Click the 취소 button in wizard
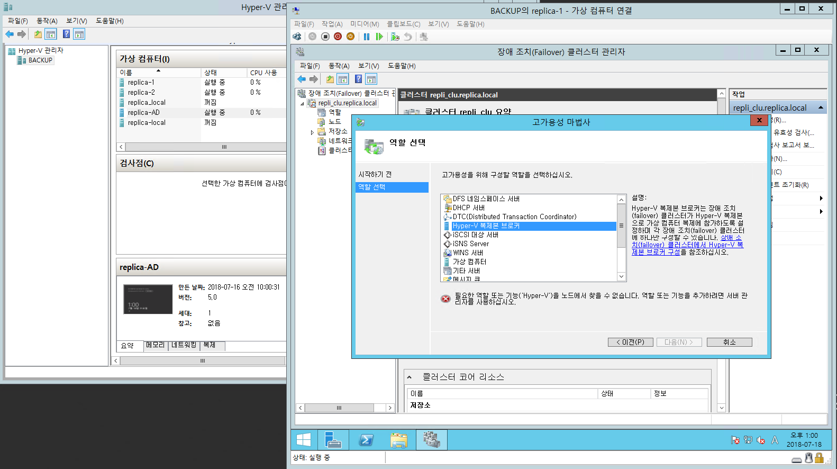837x469 pixels. point(730,342)
